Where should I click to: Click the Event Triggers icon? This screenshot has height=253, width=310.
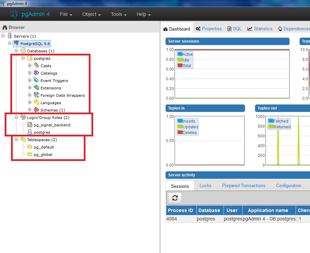click(37, 80)
